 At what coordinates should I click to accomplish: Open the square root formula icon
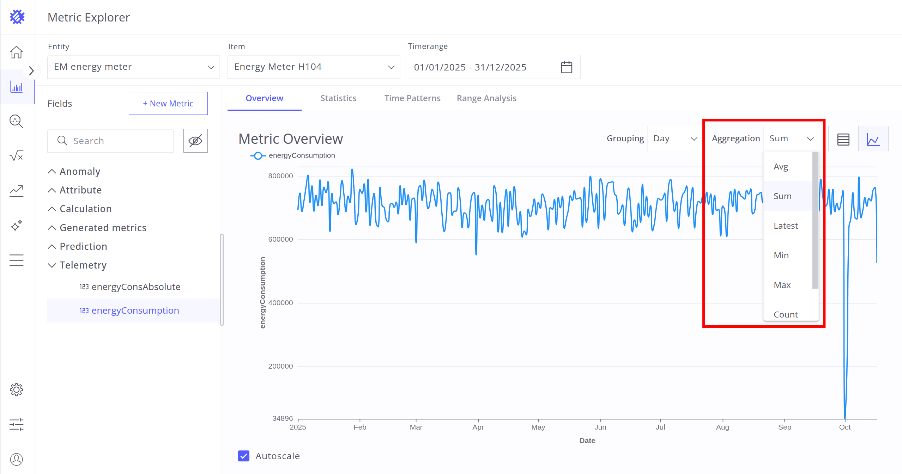[16, 156]
